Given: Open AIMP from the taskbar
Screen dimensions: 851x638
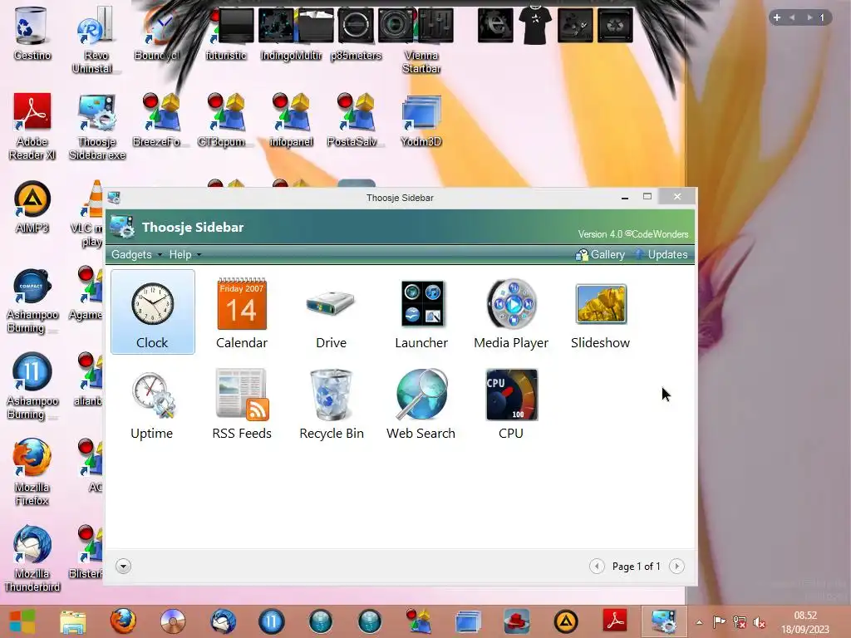Looking at the screenshot, I should click(x=566, y=621).
